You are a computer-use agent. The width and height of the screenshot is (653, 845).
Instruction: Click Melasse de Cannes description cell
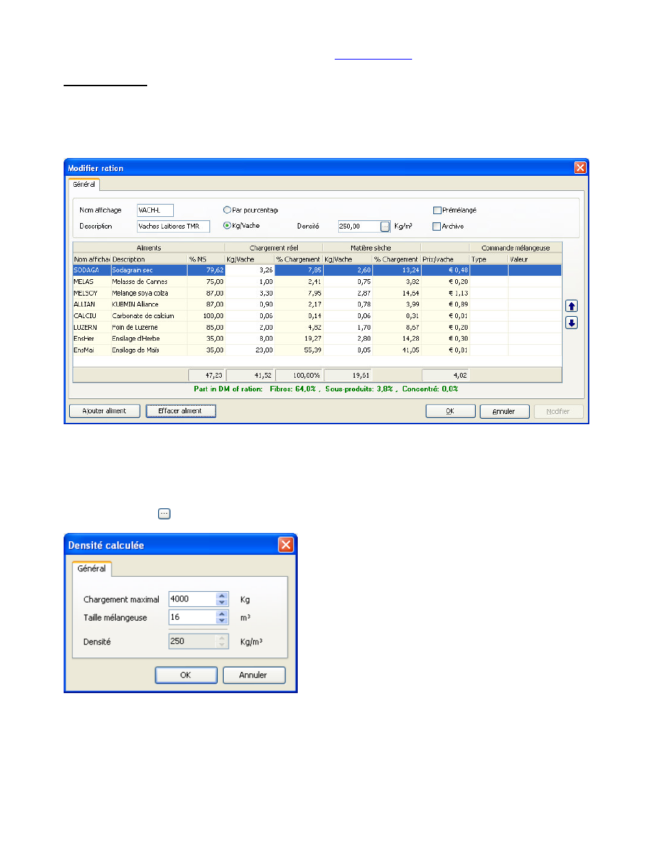pyautogui.click(x=149, y=282)
